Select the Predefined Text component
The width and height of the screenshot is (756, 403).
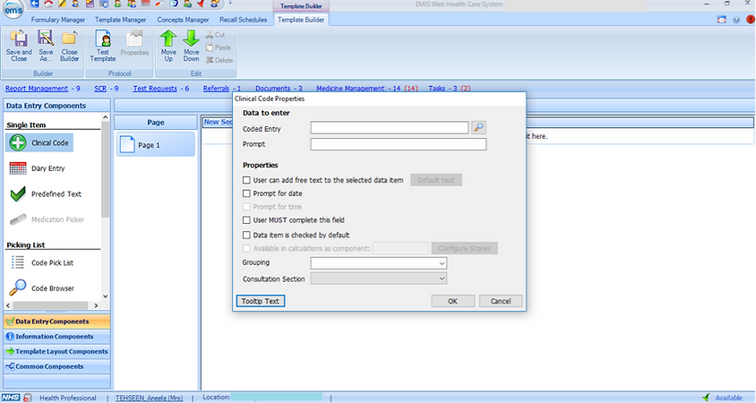(46, 193)
